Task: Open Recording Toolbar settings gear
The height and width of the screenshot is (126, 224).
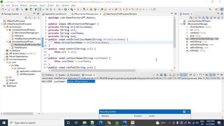Action: tap(184, 112)
